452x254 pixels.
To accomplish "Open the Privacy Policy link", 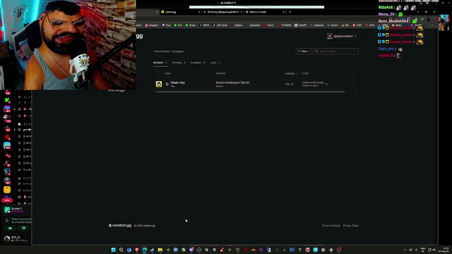I will (x=351, y=226).
